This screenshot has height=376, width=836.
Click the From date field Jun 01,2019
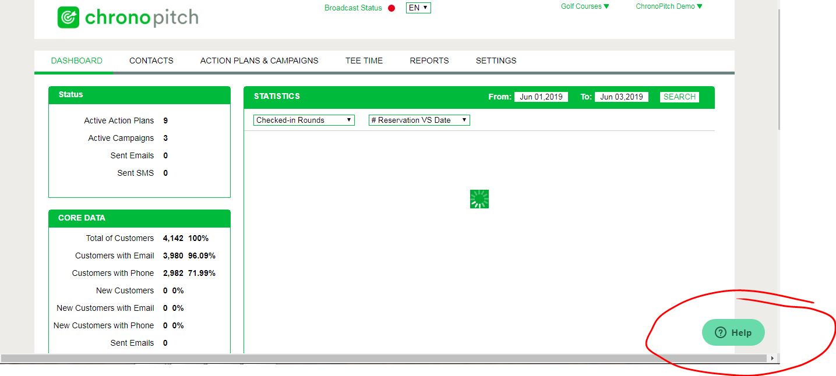click(x=541, y=97)
